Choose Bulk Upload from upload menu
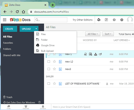134x110 pixels. [x=55, y=51]
